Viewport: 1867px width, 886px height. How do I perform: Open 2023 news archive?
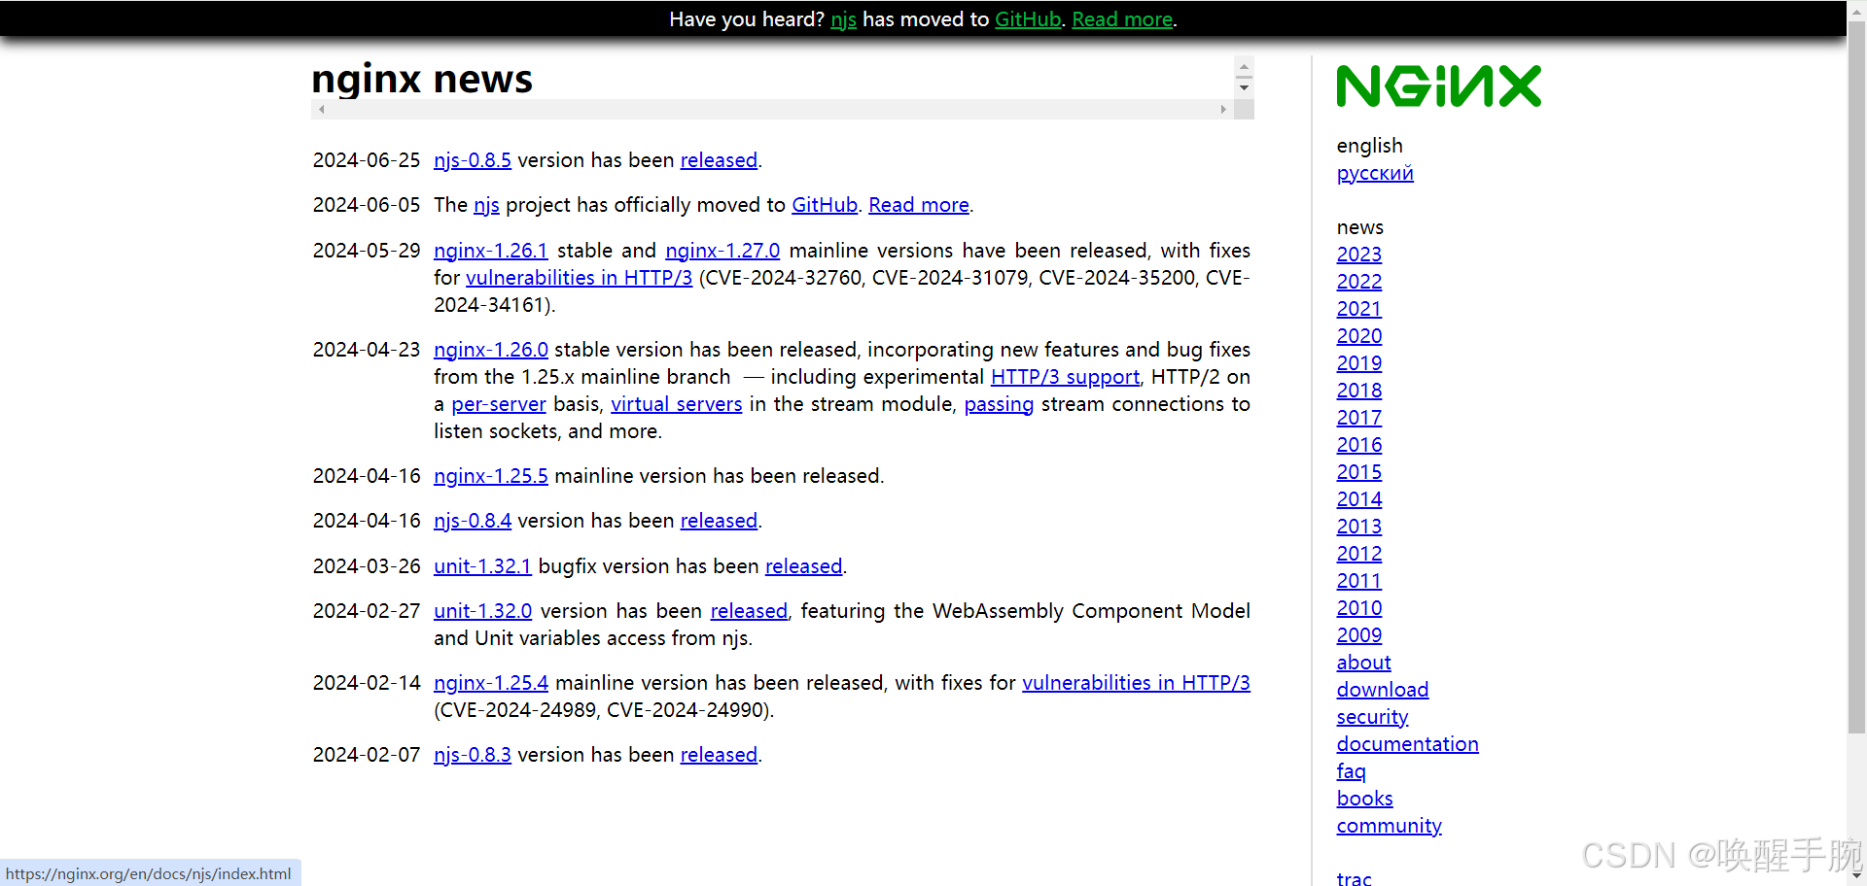click(1359, 255)
